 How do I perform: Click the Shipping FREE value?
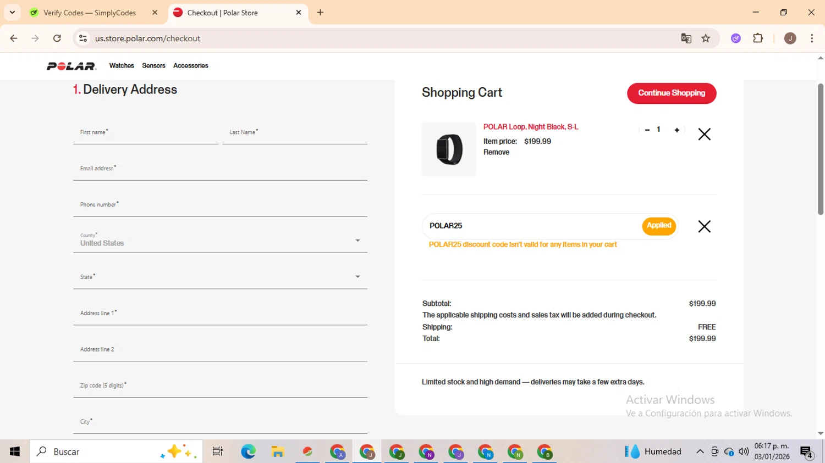[x=707, y=327]
